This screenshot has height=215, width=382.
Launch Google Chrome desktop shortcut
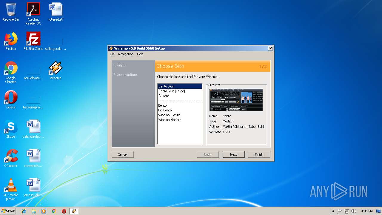click(11, 72)
